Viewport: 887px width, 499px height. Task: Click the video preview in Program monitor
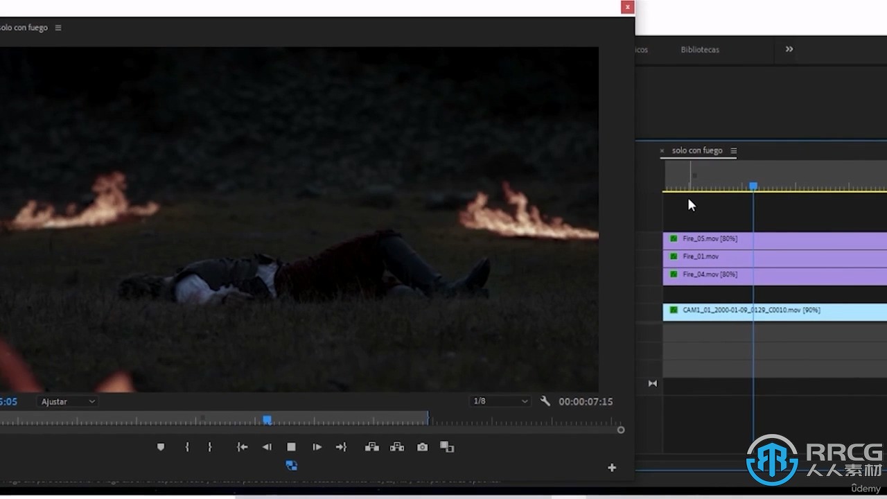click(299, 219)
